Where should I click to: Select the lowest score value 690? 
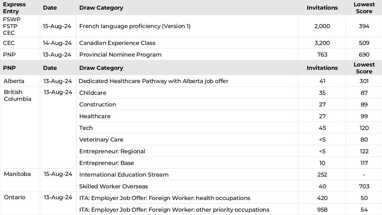coord(364,54)
